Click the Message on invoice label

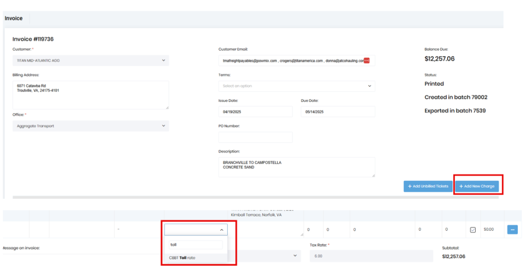pos(21,248)
